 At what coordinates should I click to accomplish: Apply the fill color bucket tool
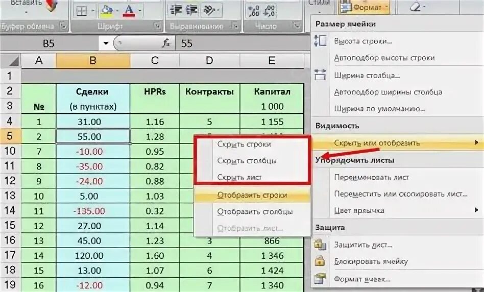click(107, 11)
